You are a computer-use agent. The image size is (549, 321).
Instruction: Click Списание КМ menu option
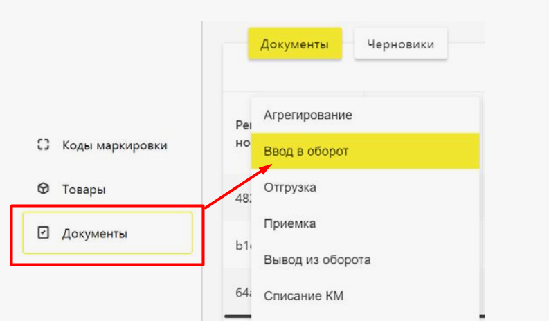303,296
